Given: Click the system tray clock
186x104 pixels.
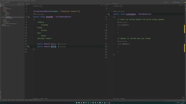Looking at the screenshot, I should [182, 103].
